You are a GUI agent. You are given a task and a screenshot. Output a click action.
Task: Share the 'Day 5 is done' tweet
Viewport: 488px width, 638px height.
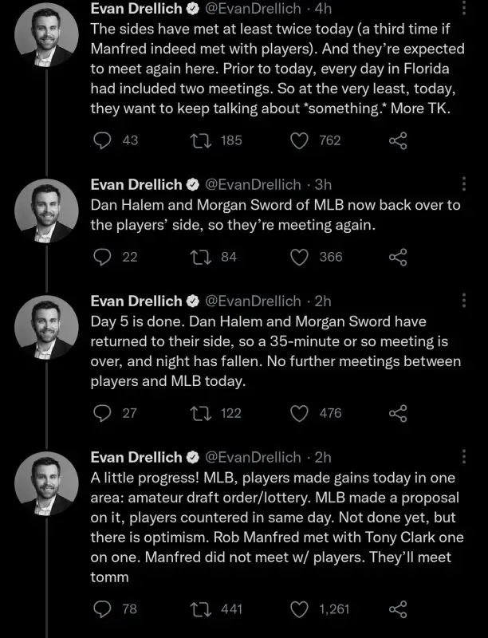click(x=397, y=413)
